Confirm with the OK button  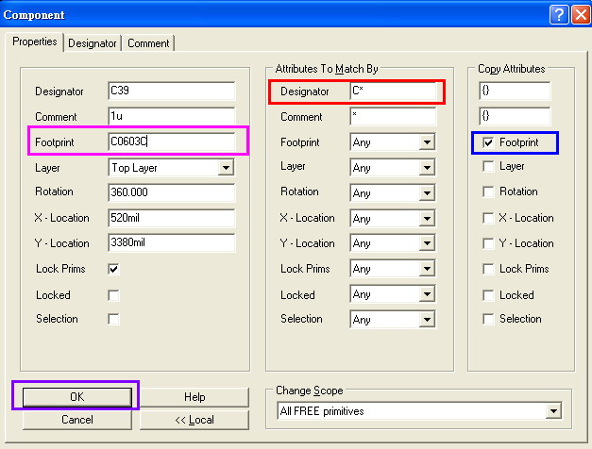click(77, 397)
